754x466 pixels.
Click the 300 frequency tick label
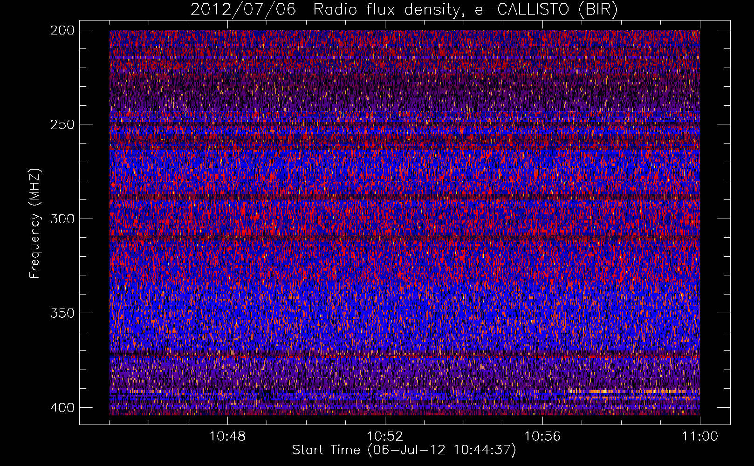pos(62,219)
